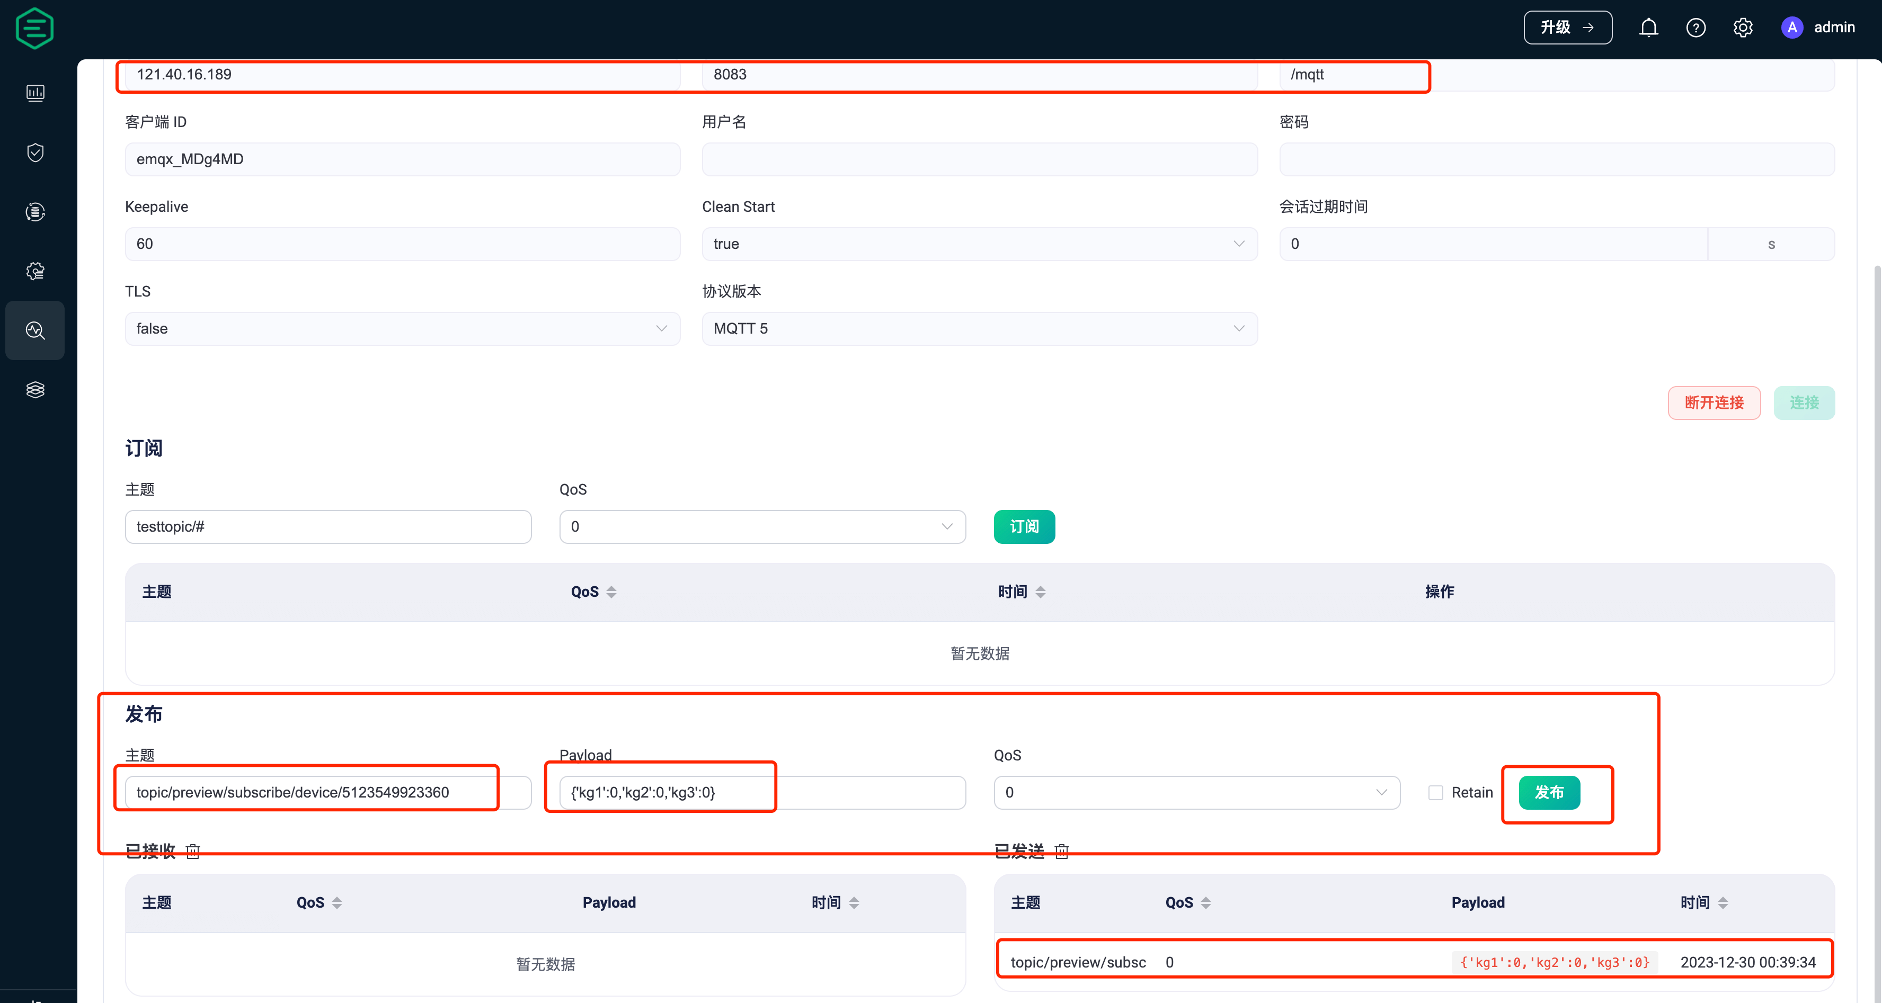1882x1003 pixels.
Task: Open the help question mark icon
Action: click(1695, 28)
